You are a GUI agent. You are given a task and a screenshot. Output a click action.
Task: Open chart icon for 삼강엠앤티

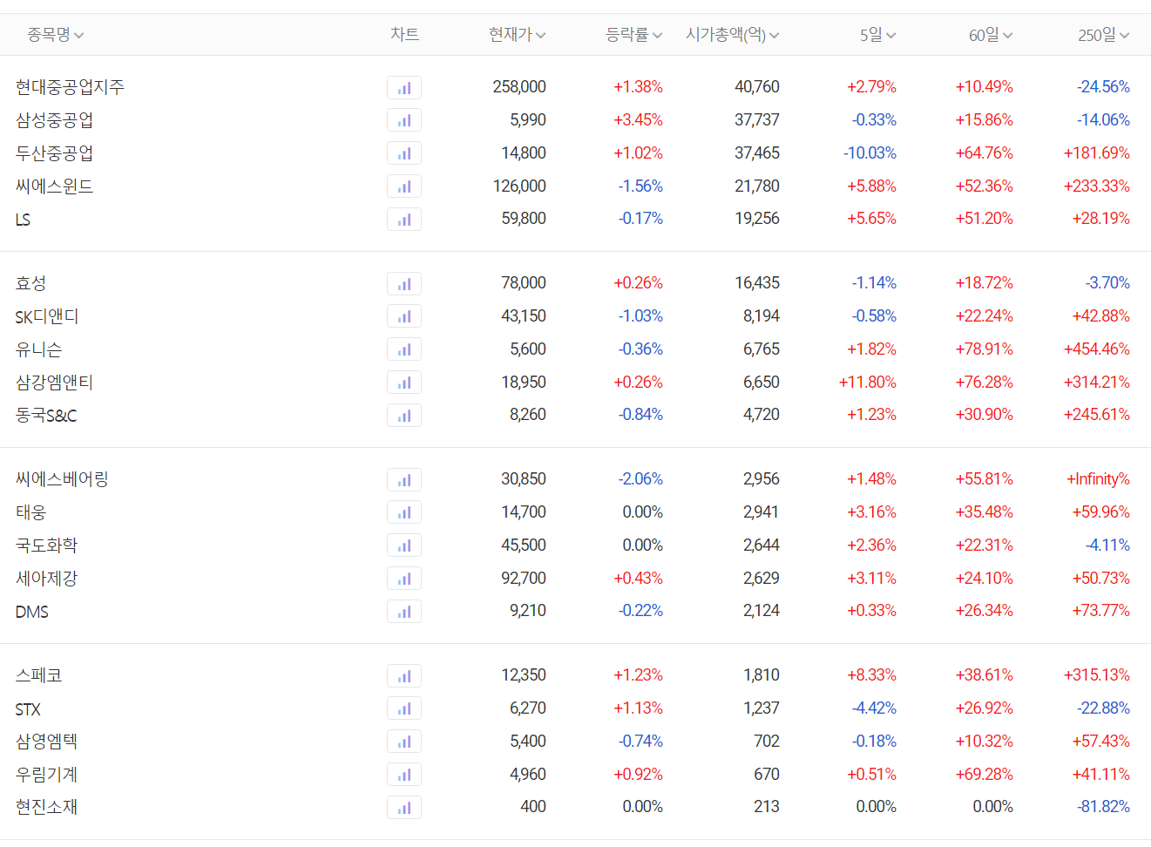(x=404, y=383)
